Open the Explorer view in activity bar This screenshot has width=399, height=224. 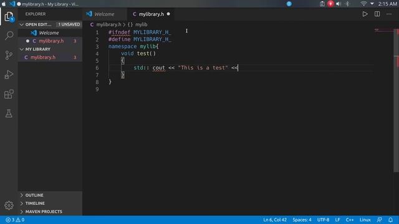click(x=9, y=17)
